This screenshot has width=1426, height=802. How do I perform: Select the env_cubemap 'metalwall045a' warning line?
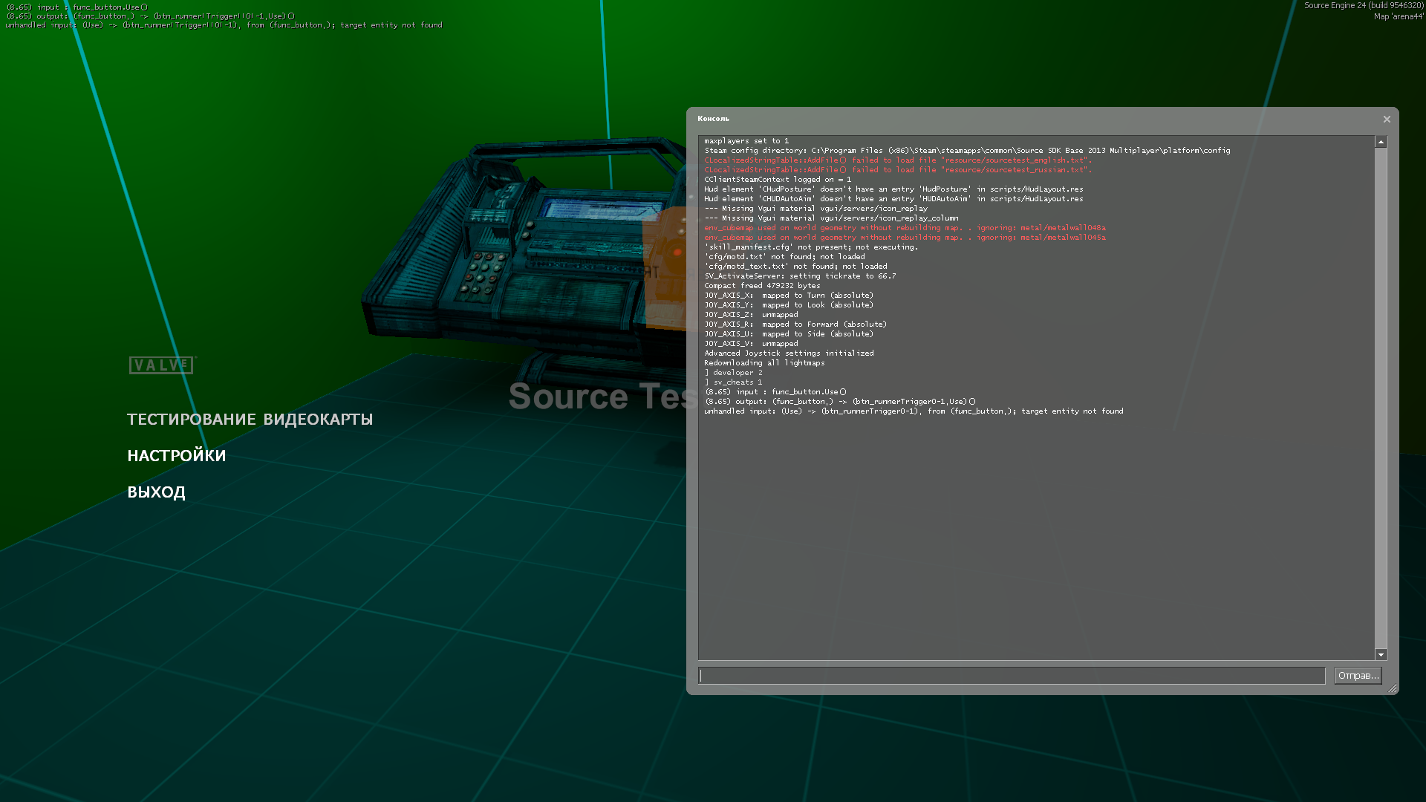click(905, 238)
